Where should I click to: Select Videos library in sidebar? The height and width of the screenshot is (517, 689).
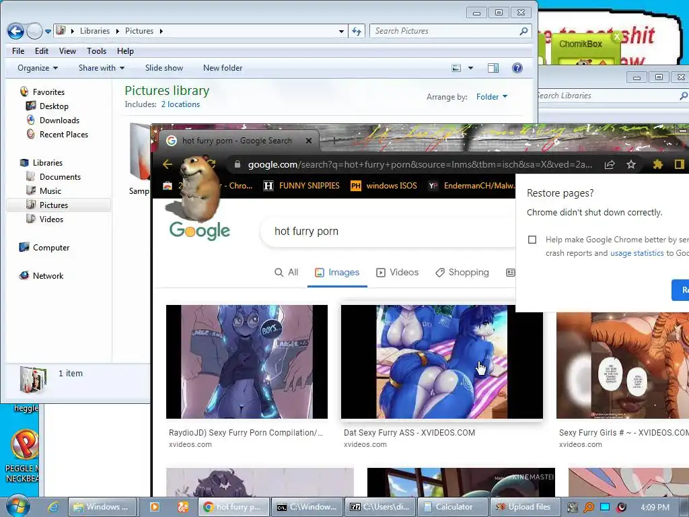[44, 219]
